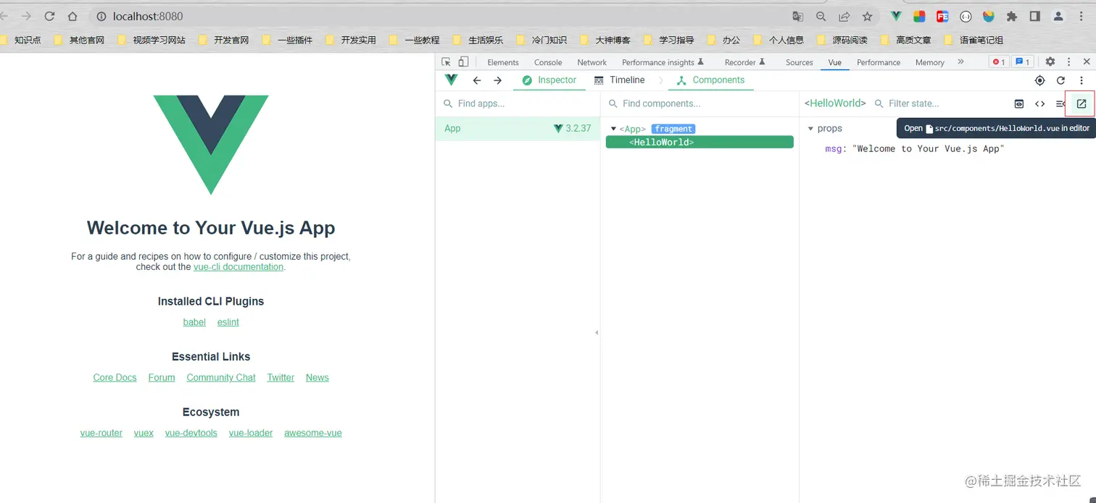Open the Vue devtools three-dot menu
The height and width of the screenshot is (503, 1096).
tap(1081, 80)
